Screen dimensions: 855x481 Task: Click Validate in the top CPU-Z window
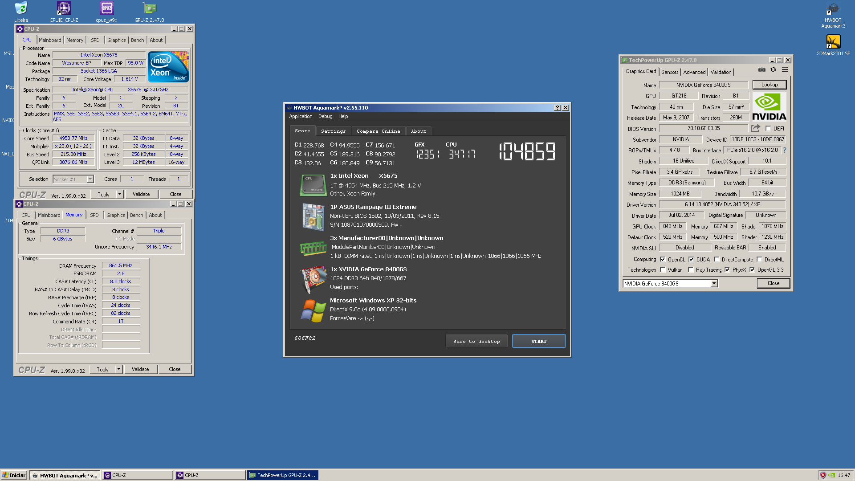pos(141,194)
